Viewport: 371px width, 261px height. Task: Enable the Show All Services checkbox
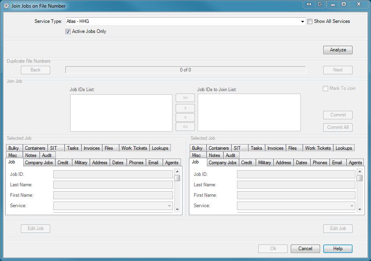310,22
